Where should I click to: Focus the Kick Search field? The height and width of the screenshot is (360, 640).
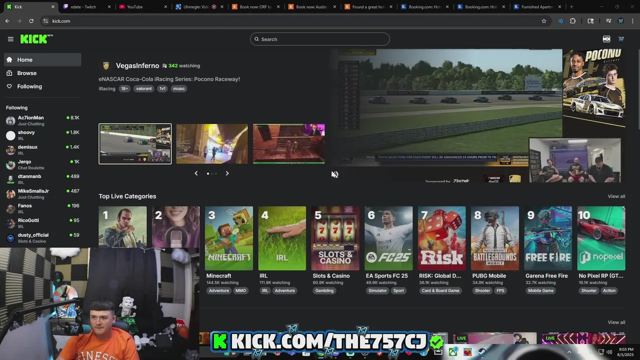(x=320, y=39)
